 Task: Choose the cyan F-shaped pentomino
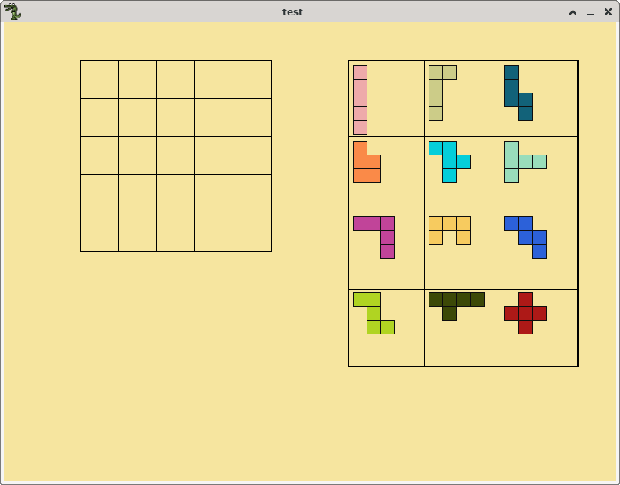point(449,161)
